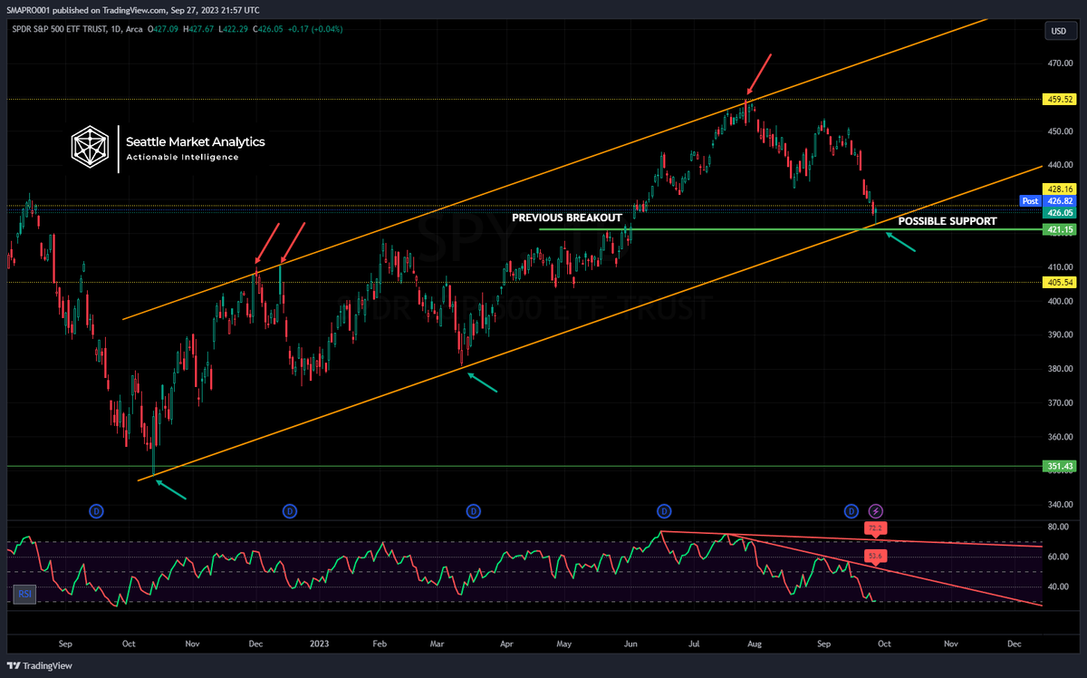
Task: Click the Post 426.82 blue price label
Action: 1048,200
